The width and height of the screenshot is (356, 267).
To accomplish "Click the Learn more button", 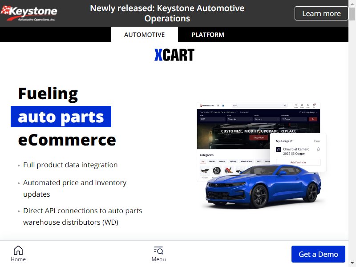I will coord(321,13).
